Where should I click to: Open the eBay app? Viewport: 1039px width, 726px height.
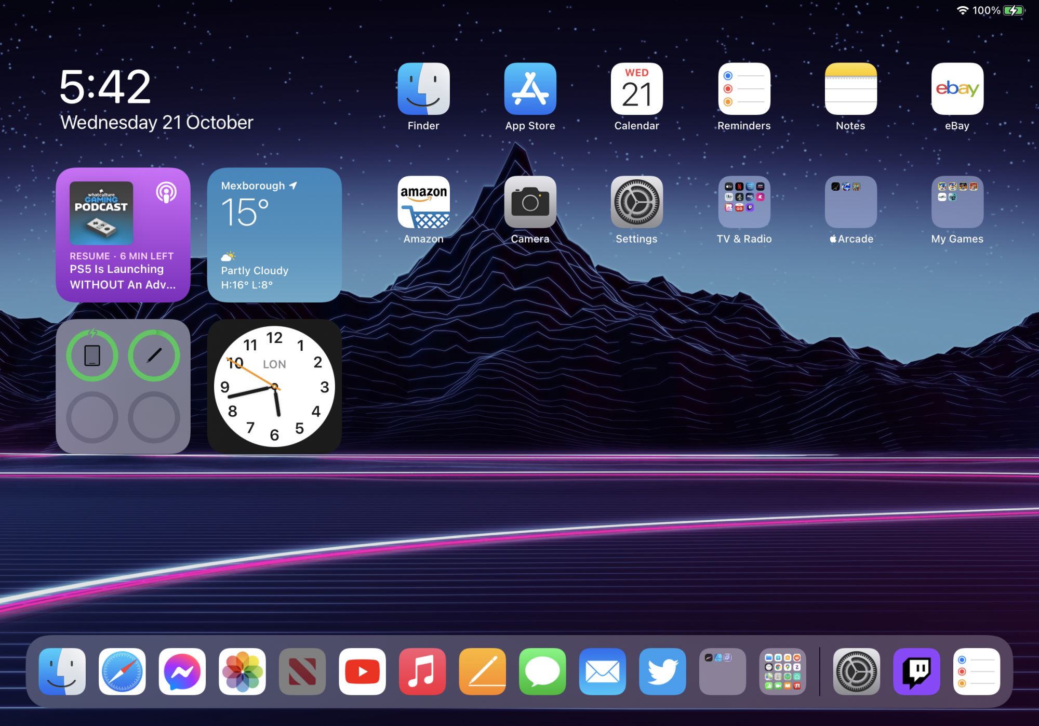click(x=957, y=89)
